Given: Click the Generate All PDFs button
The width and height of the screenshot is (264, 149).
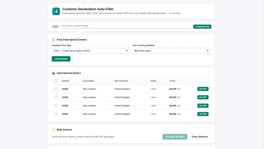Looking at the screenshot, I should pos(175,137).
